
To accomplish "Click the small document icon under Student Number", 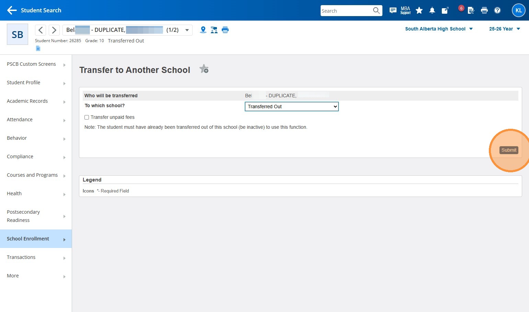I will coord(38,48).
